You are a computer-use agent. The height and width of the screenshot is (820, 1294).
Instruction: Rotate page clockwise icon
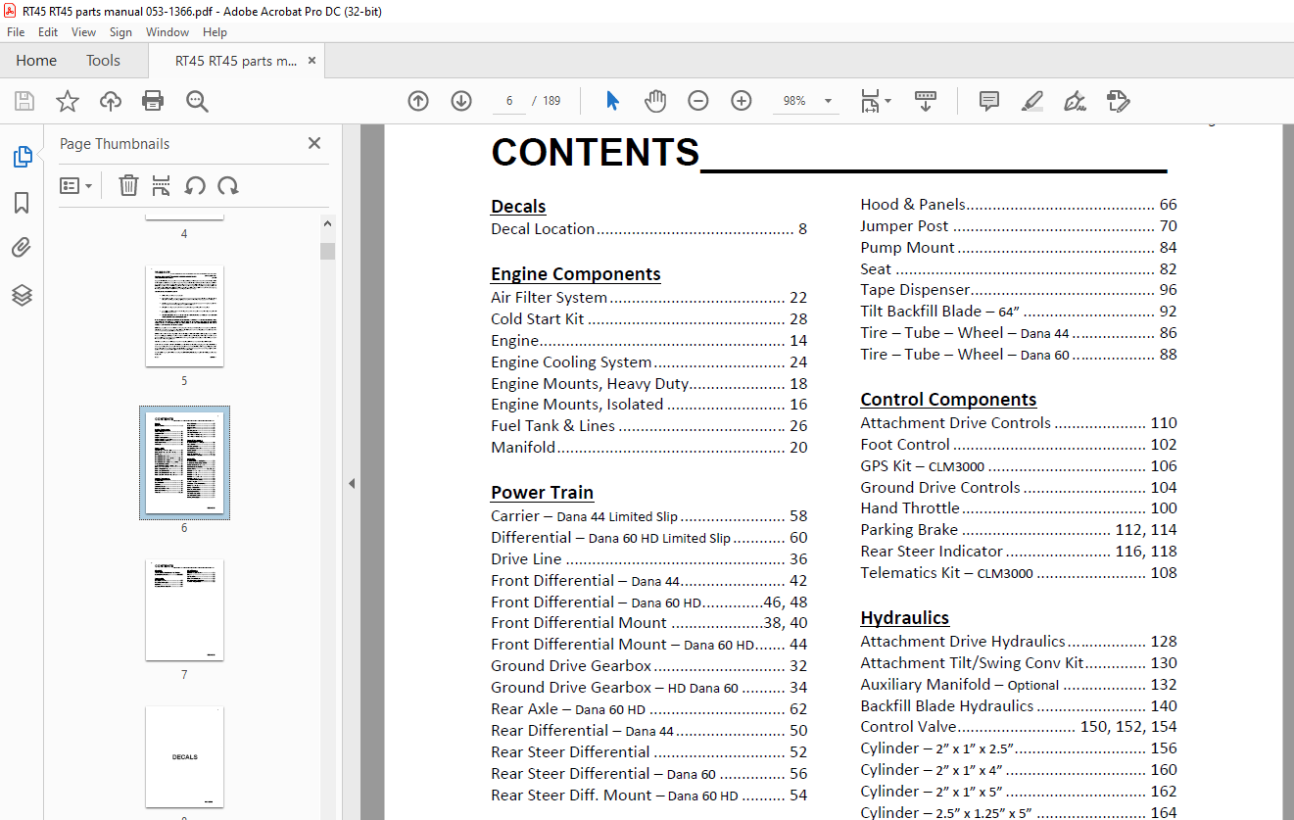pos(228,185)
